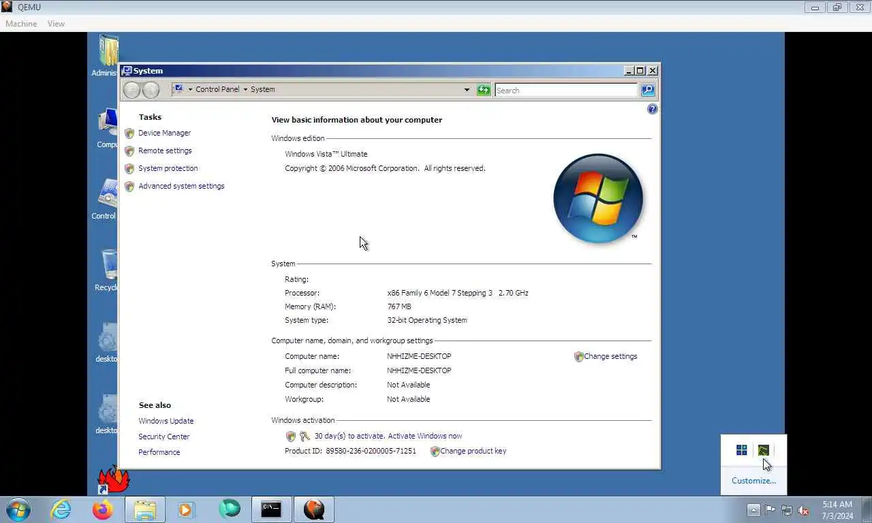Click the Forward arrow in the System window

pyautogui.click(x=151, y=90)
